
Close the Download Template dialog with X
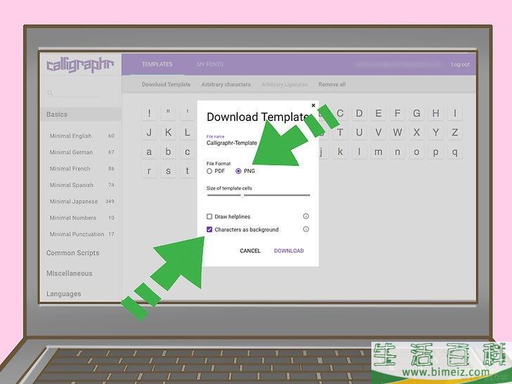(314, 105)
